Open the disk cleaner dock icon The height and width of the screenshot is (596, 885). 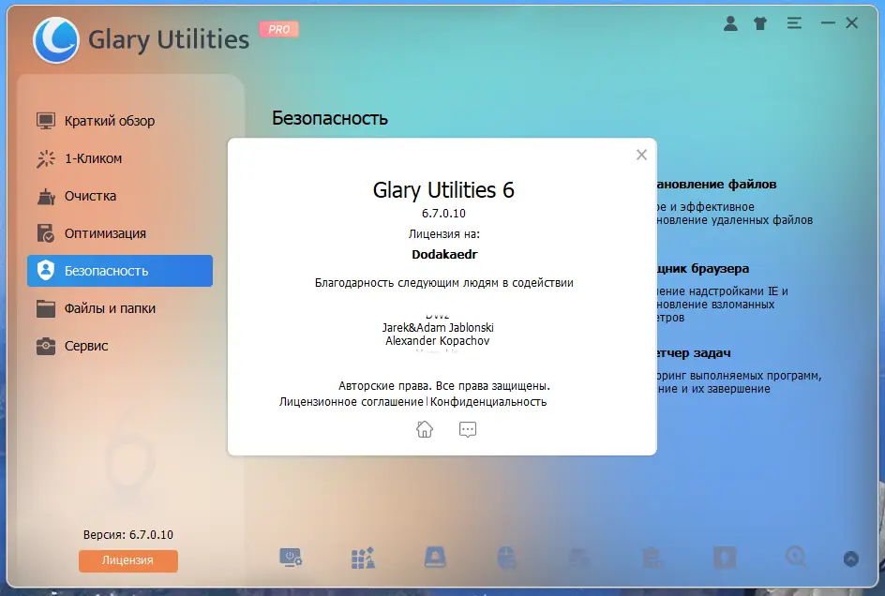435,558
